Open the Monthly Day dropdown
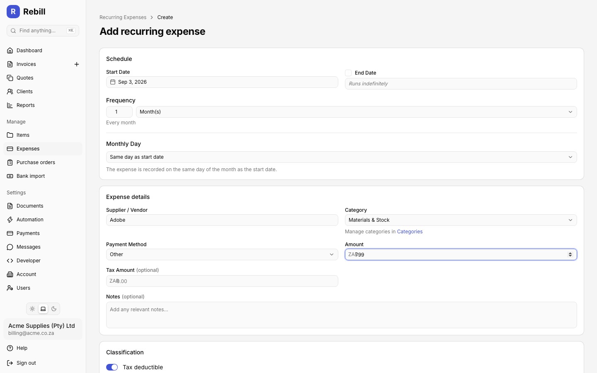597x373 pixels. 342,157
